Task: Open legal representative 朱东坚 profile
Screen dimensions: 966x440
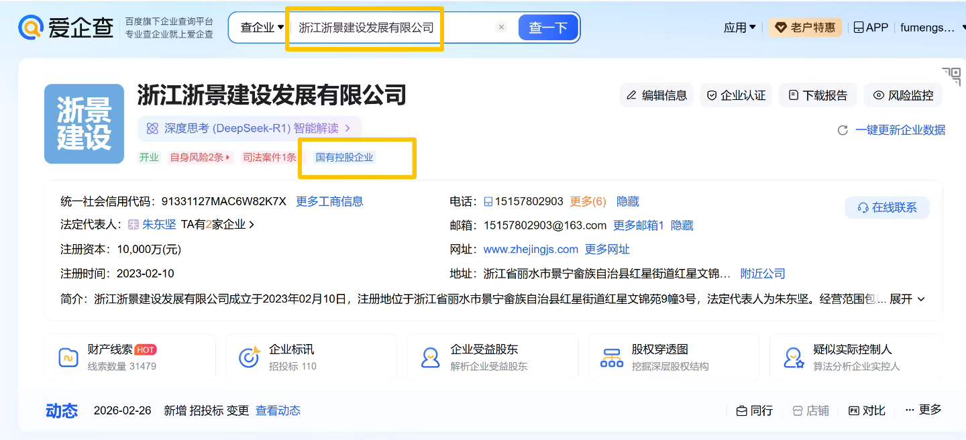Action: (158, 225)
